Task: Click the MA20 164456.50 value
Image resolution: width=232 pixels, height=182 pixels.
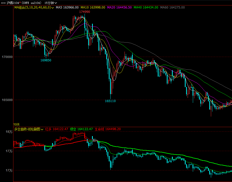Action: (119, 7)
